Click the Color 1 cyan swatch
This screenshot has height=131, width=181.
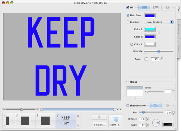pos(150,29)
